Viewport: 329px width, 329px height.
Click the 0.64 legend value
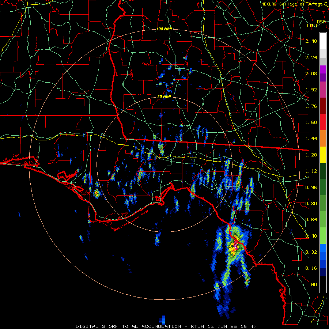[311, 220]
